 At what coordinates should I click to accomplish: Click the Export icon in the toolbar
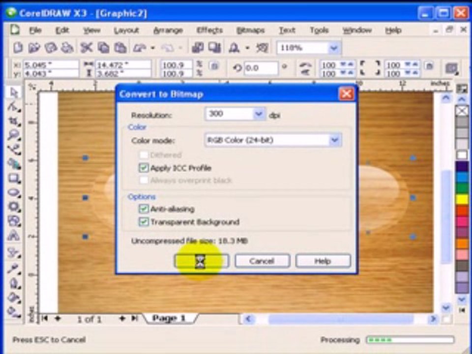click(214, 48)
